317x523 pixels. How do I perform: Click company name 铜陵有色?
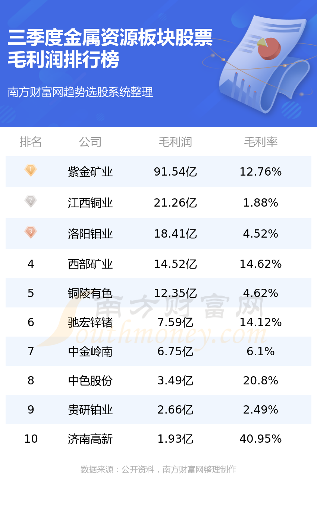[90, 293]
